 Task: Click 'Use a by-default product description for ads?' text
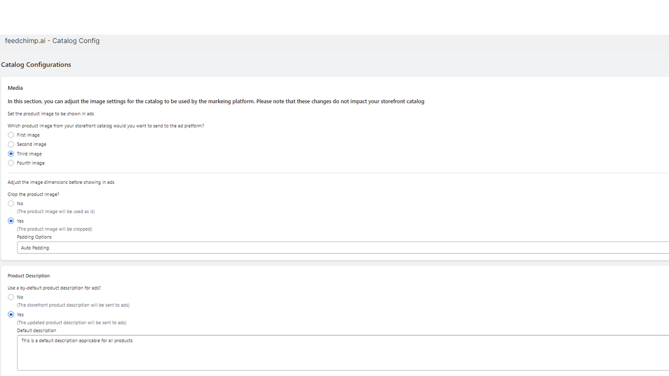tap(54, 288)
